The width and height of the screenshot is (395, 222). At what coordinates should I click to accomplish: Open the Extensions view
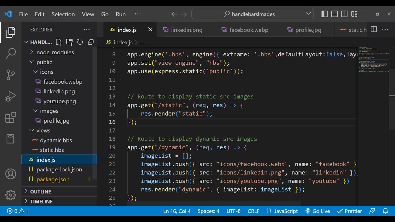pos(10,117)
